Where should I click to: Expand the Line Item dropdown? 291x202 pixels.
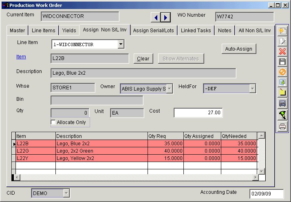(x=121, y=44)
